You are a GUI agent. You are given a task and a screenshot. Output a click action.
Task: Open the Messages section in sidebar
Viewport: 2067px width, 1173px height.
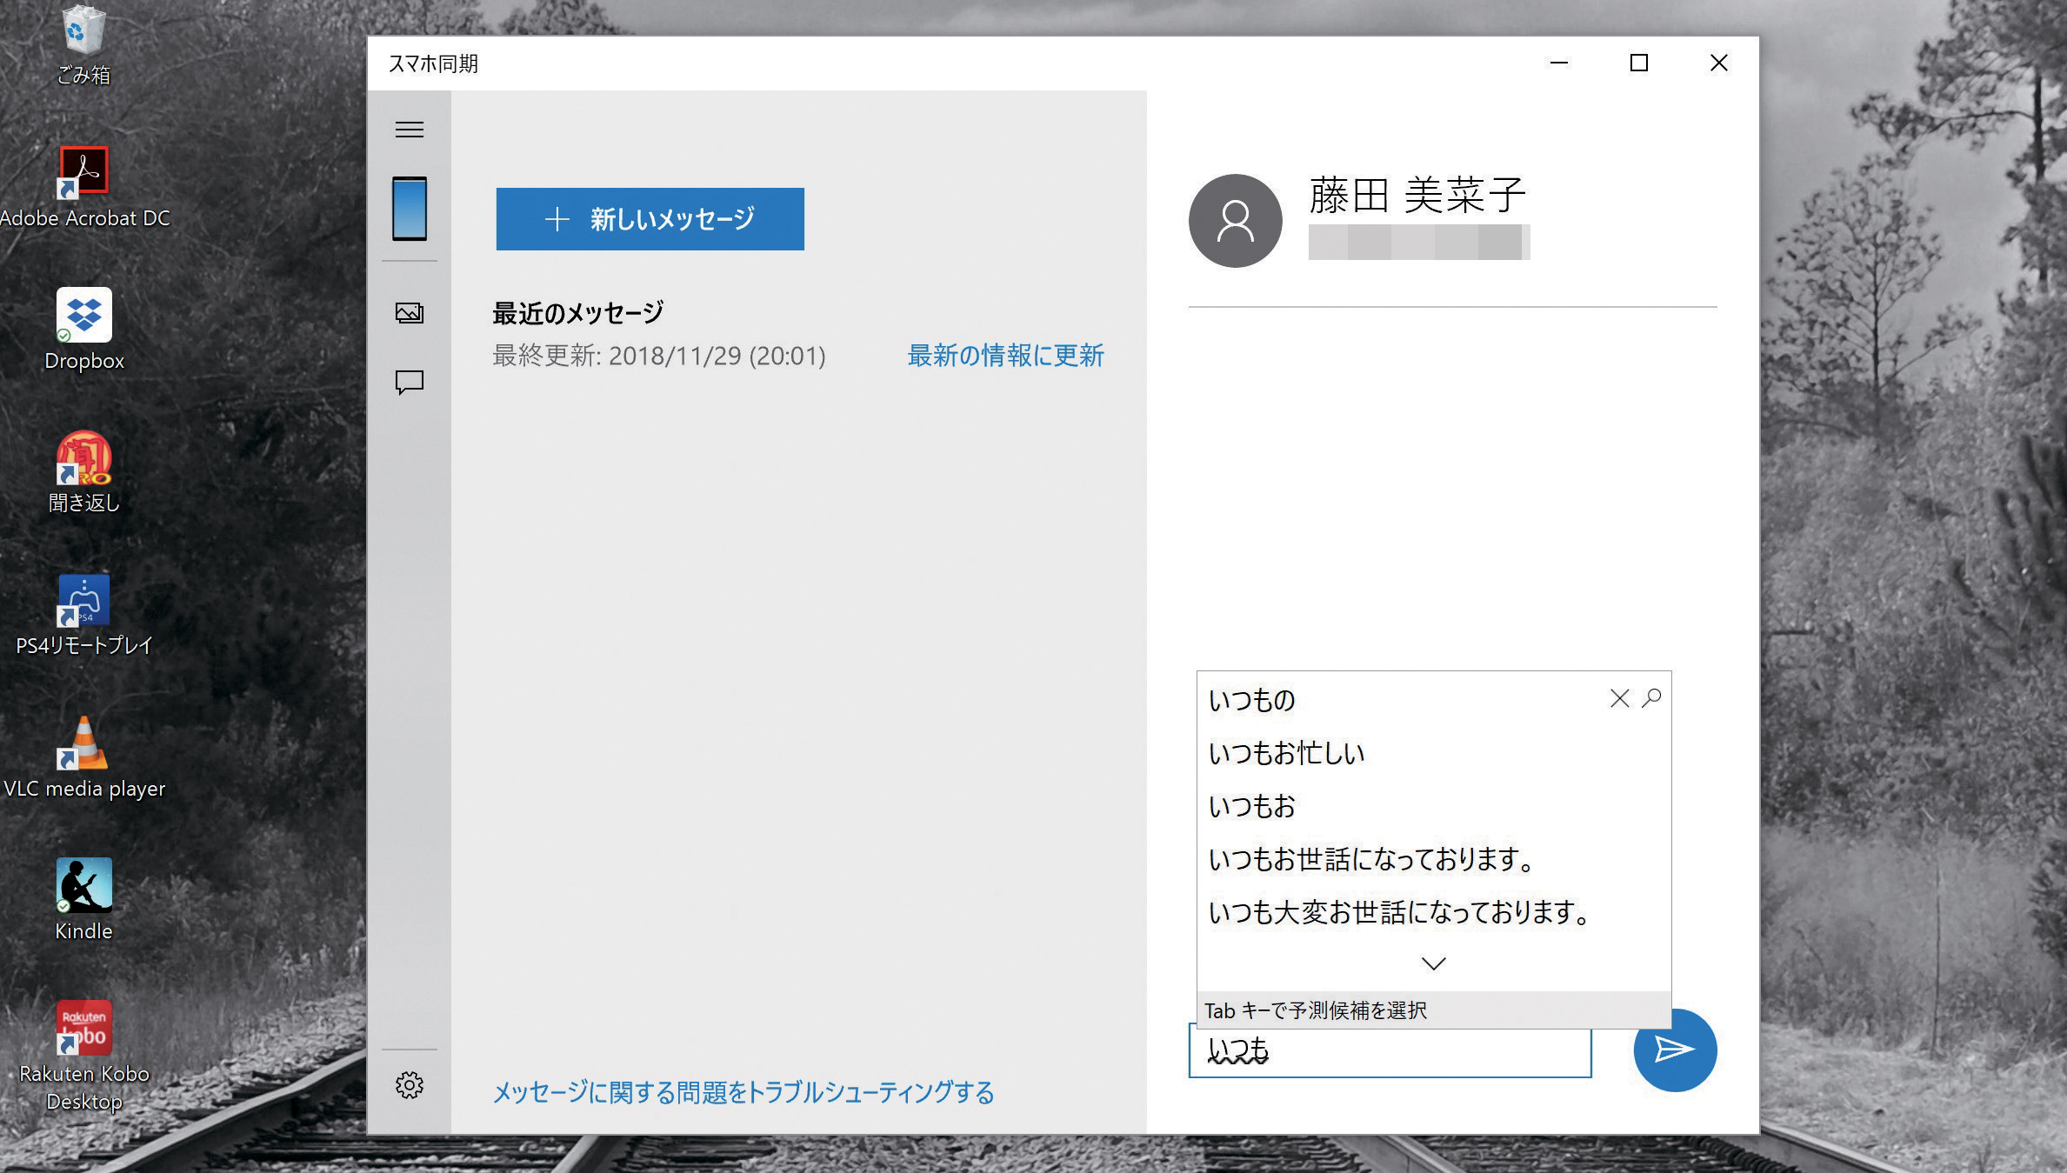point(409,382)
